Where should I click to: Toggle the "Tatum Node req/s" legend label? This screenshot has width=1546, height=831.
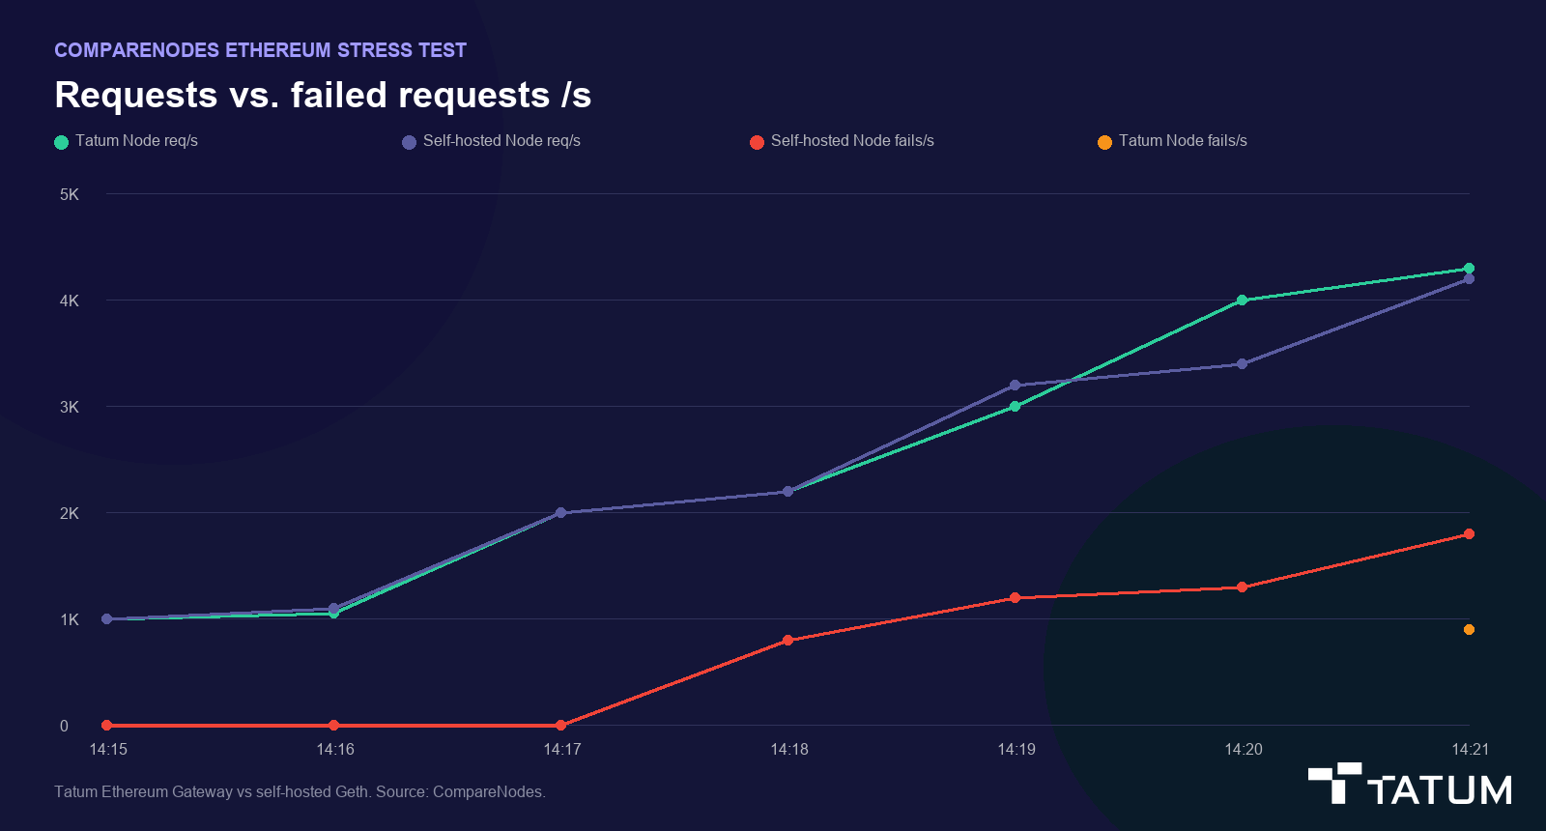pyautogui.click(x=136, y=141)
